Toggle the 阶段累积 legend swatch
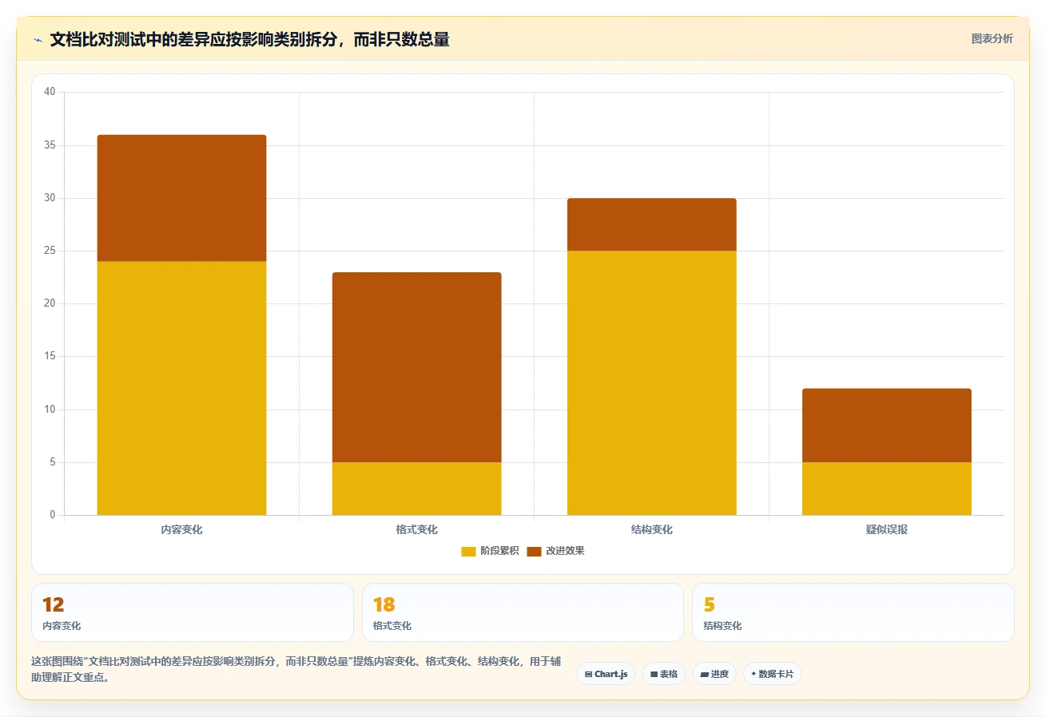Viewport: 1046px width, 717px height. pyautogui.click(x=468, y=551)
